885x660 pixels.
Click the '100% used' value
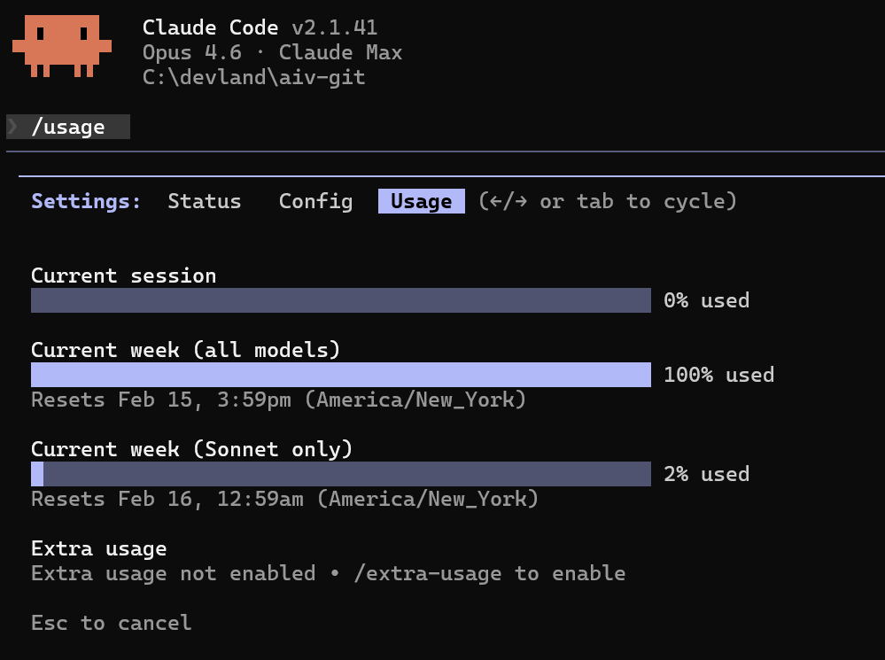(x=719, y=375)
